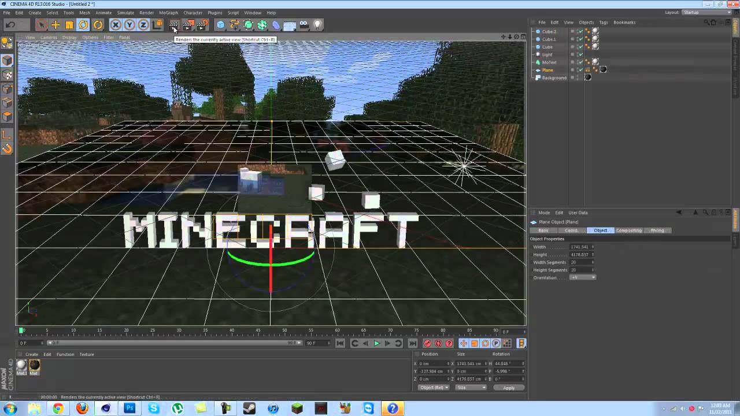Toggle the coordinate system cube icon
The width and height of the screenshot is (740, 416).
(x=157, y=25)
